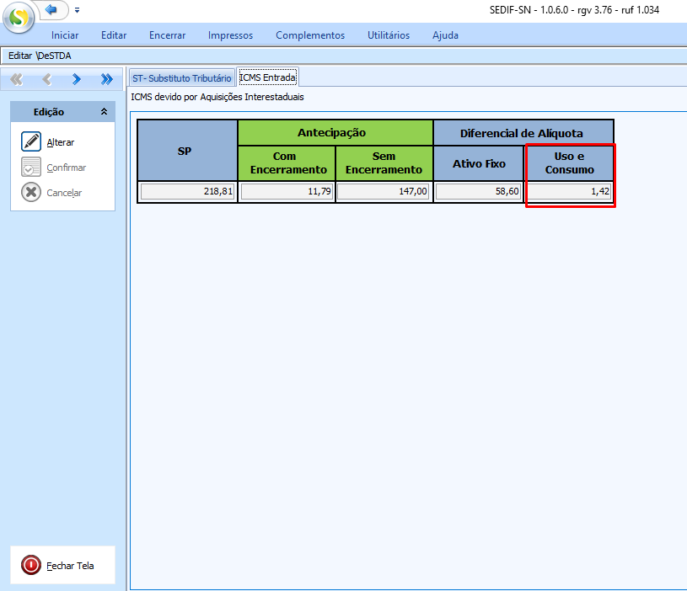Click Sem Encerramento field 147,00

tap(384, 191)
